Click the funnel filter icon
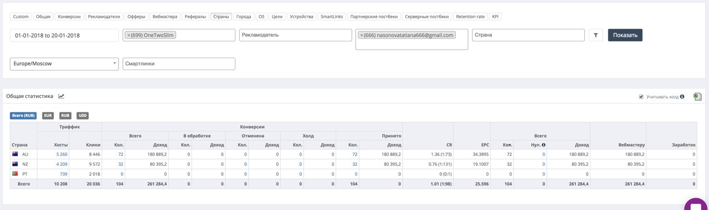This screenshot has width=709, height=210. click(595, 35)
